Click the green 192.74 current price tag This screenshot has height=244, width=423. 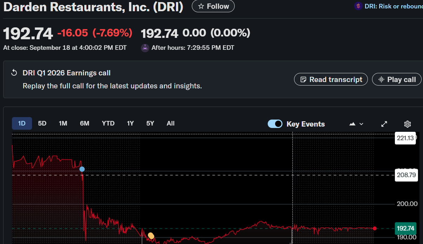coord(406,229)
